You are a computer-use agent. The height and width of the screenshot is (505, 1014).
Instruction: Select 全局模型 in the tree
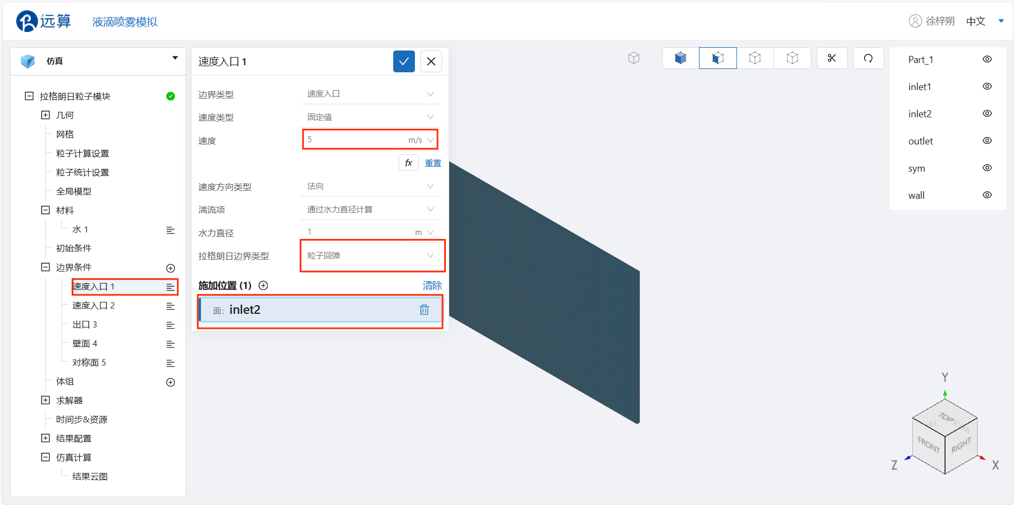[x=74, y=191]
